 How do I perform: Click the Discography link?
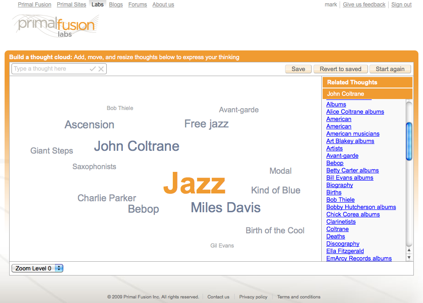pos(343,244)
